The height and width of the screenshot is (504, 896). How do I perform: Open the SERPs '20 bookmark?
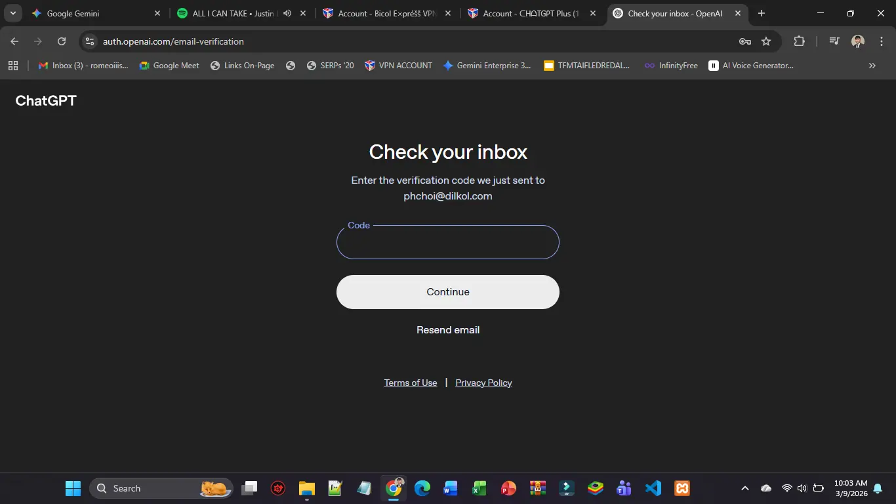pos(330,66)
